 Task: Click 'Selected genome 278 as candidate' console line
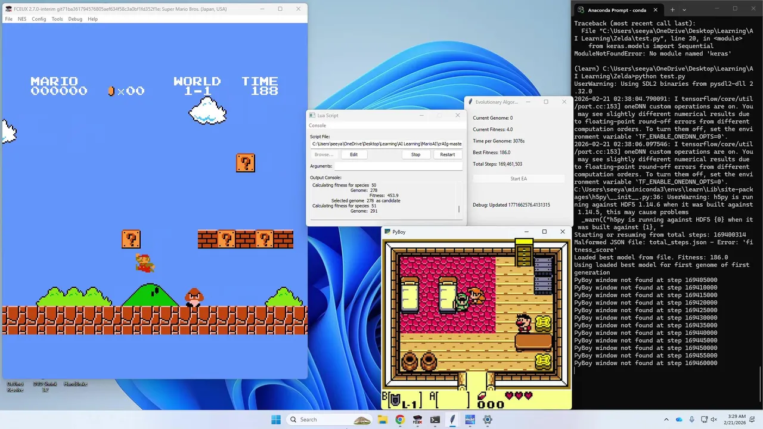(x=366, y=201)
